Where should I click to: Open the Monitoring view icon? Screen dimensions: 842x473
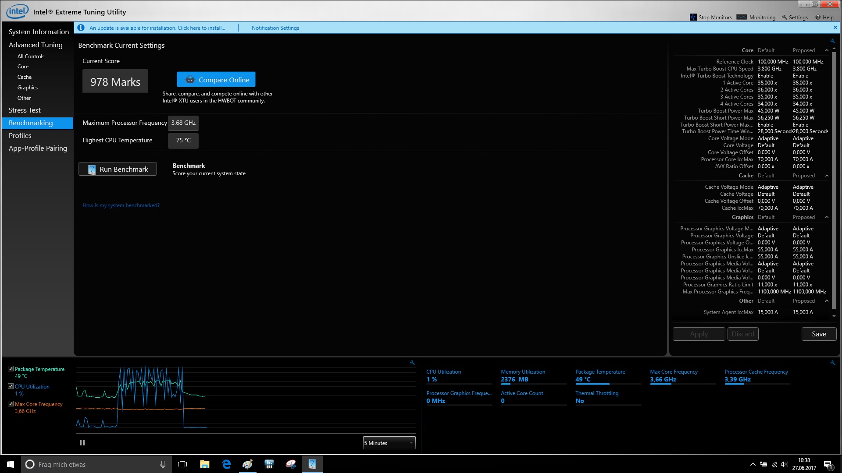[x=742, y=17]
